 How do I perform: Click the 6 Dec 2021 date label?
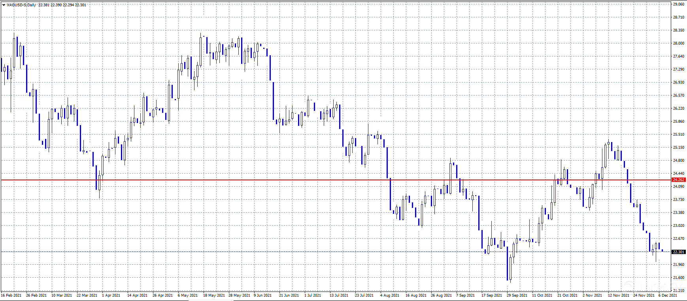(668, 295)
